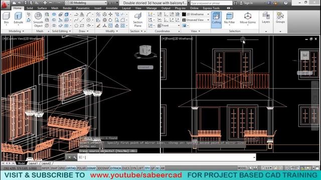Screen dimensions: 321x180
Task: Select the Rectangle draw tool
Action: (82, 25)
